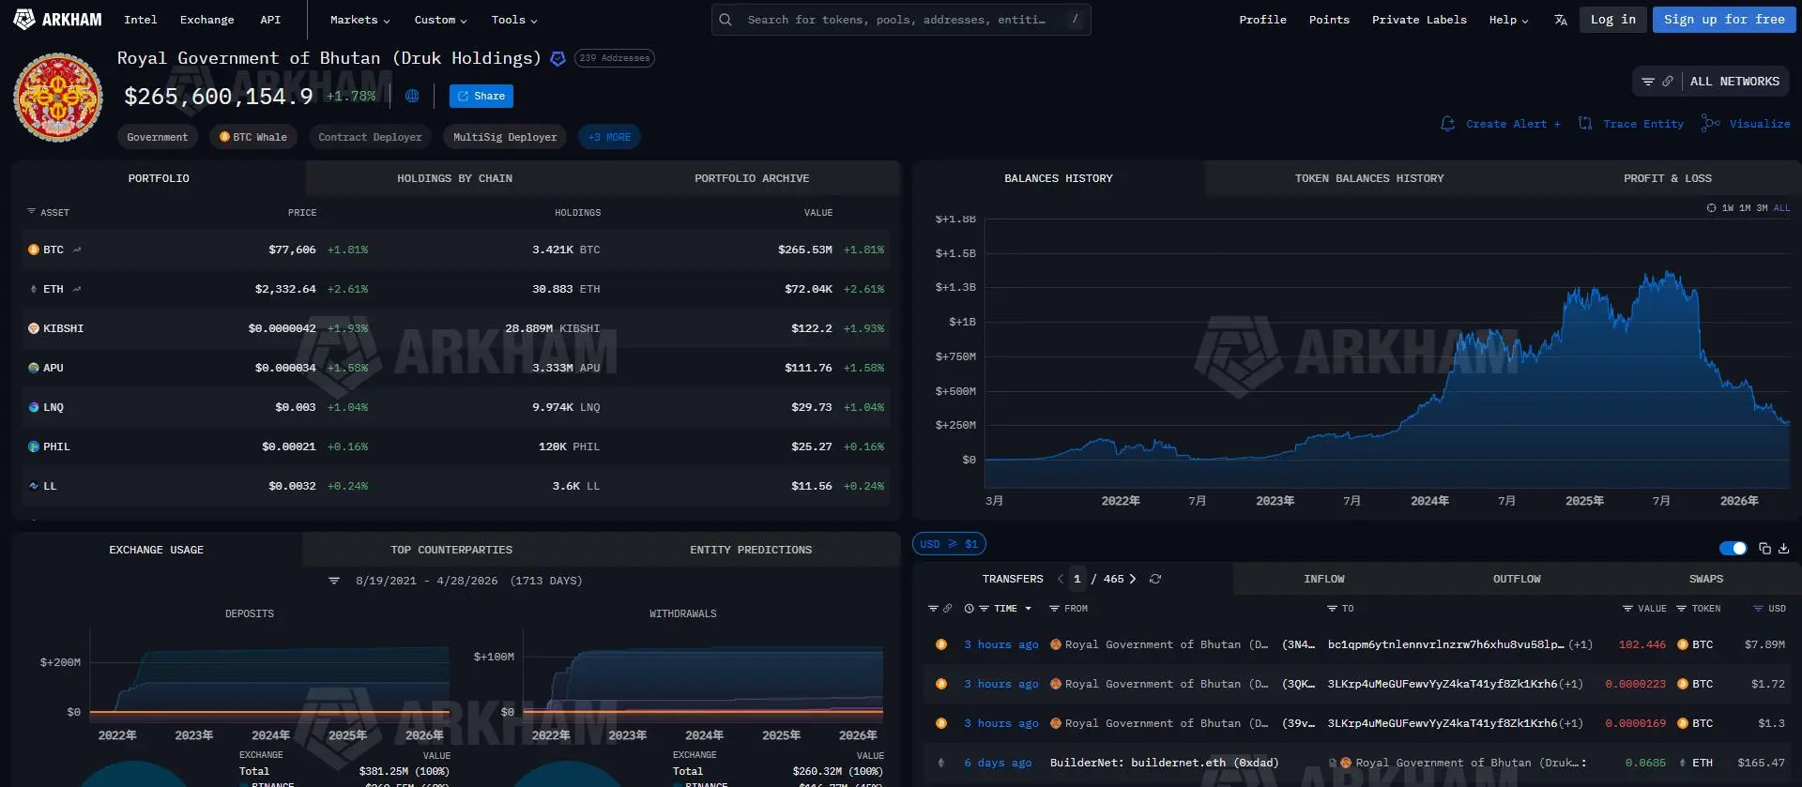Click the USD column filter icon
Image resolution: width=1802 pixels, height=787 pixels.
tap(1758, 609)
